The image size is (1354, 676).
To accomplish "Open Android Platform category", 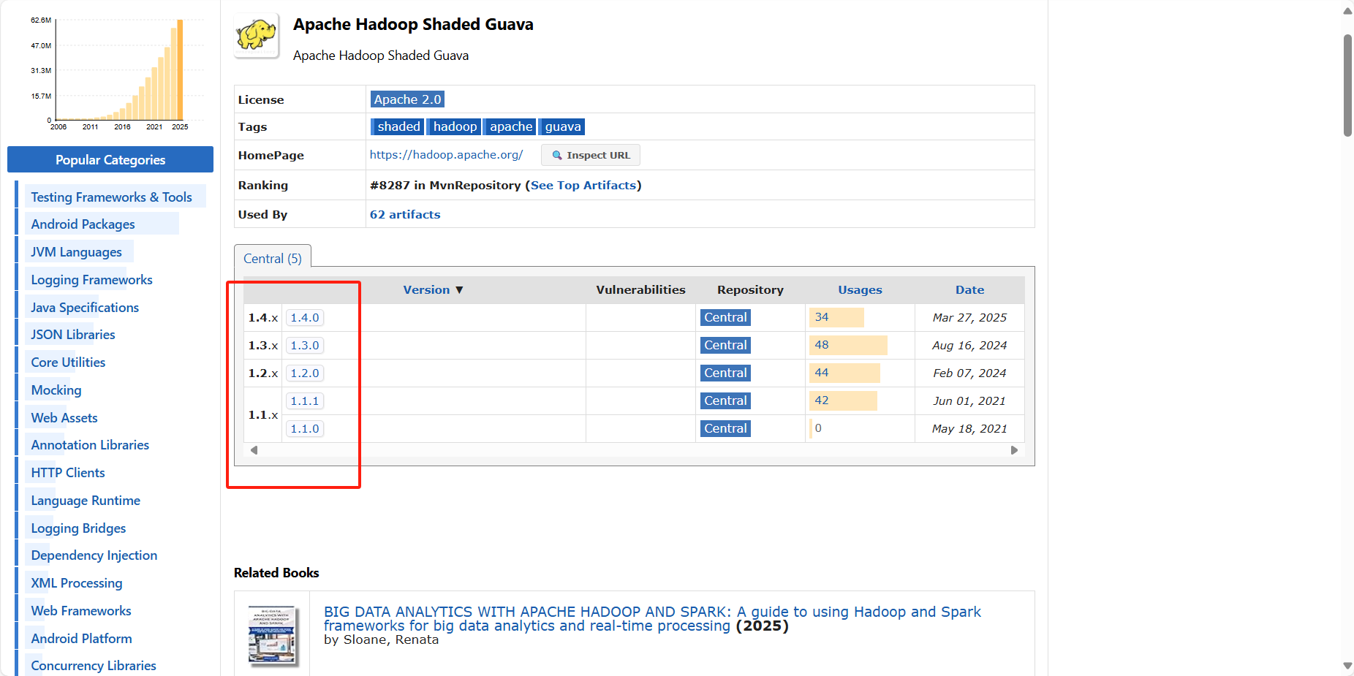I will coord(81,639).
